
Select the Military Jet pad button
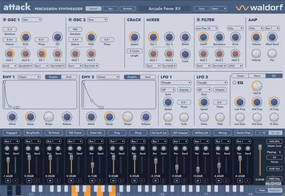pos(201,133)
